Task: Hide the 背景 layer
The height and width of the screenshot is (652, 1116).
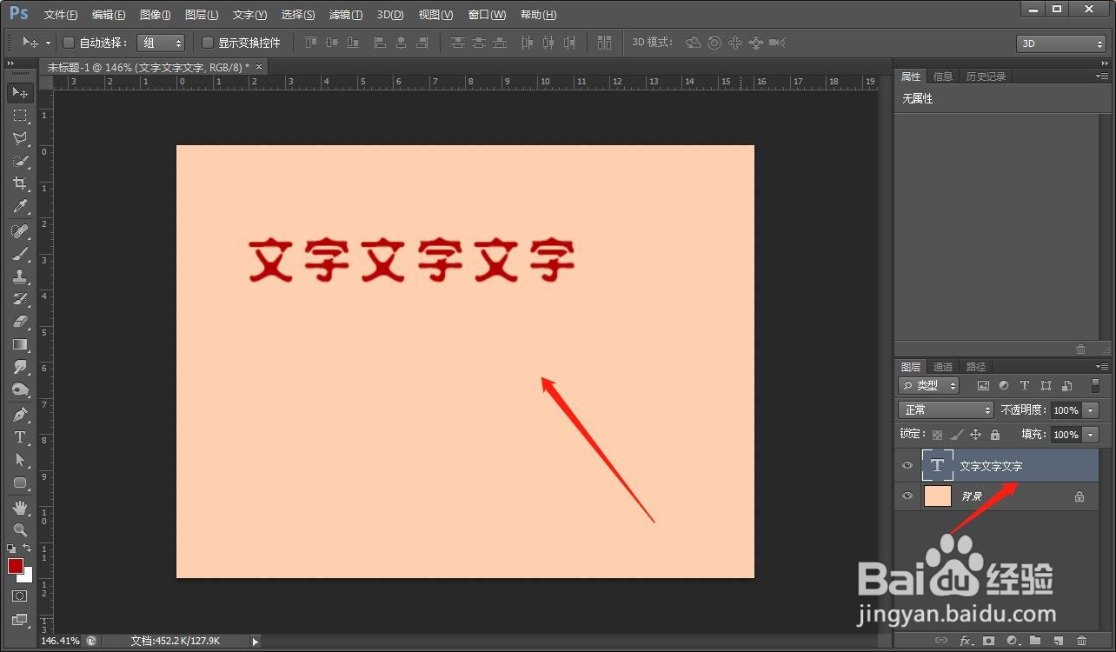Action: click(907, 496)
